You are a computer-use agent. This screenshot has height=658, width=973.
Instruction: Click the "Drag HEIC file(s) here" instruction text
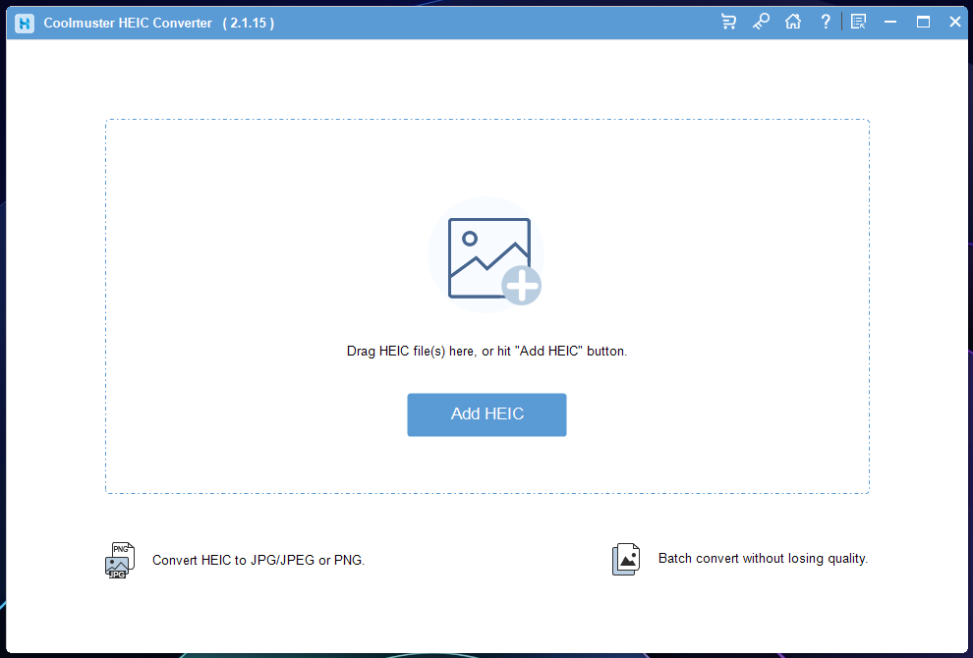[486, 351]
